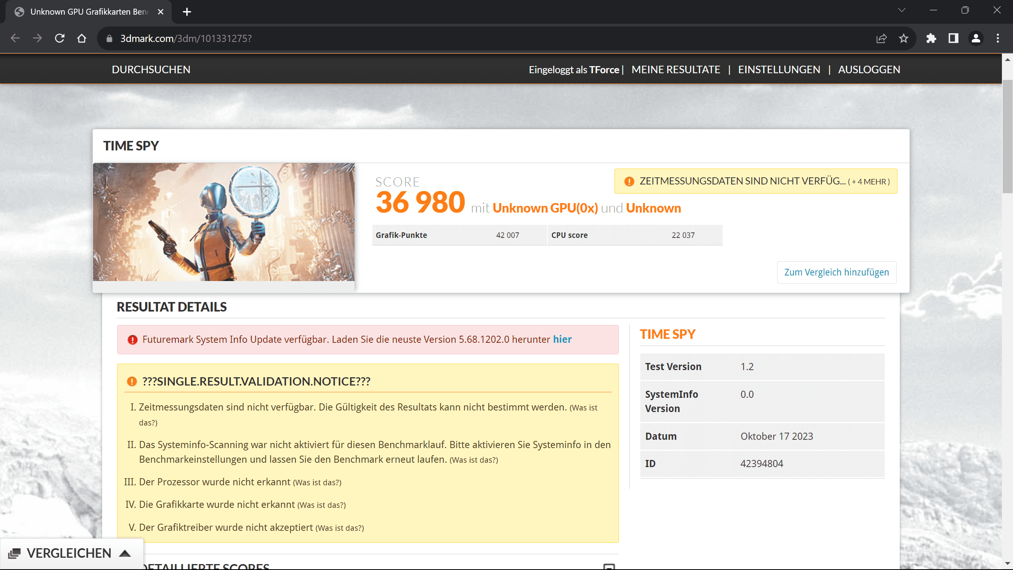The width and height of the screenshot is (1013, 570).
Task: Open the Chrome profile avatar icon
Action: pyautogui.click(x=976, y=38)
